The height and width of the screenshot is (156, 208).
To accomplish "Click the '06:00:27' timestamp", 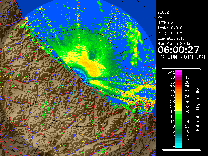I will 178,50.
